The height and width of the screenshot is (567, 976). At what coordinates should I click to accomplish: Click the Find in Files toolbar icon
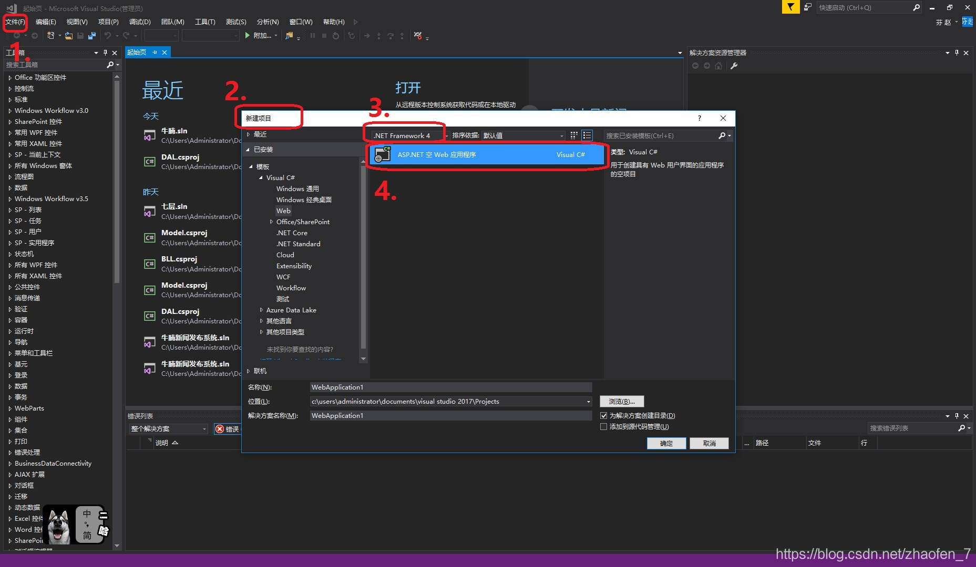(x=289, y=36)
